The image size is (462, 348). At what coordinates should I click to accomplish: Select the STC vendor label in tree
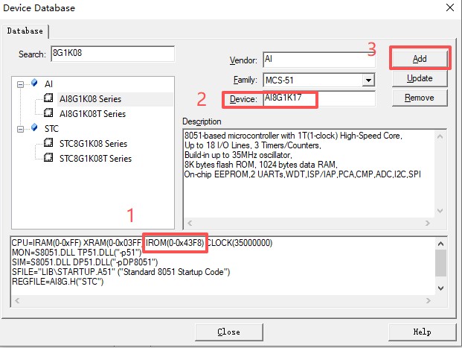click(x=51, y=129)
